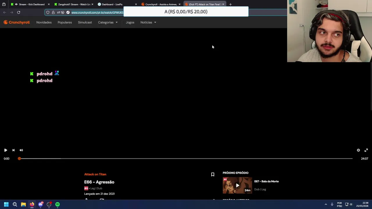Play the E67 Bala da Morte thumbnail
The height and width of the screenshot is (209, 372).
[x=237, y=185]
